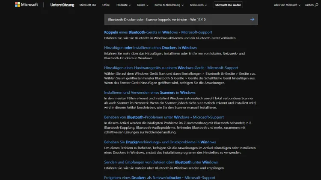Viewport: 321px width, 180px height.
Task: Select the Office menu item
Action: [106, 5]
